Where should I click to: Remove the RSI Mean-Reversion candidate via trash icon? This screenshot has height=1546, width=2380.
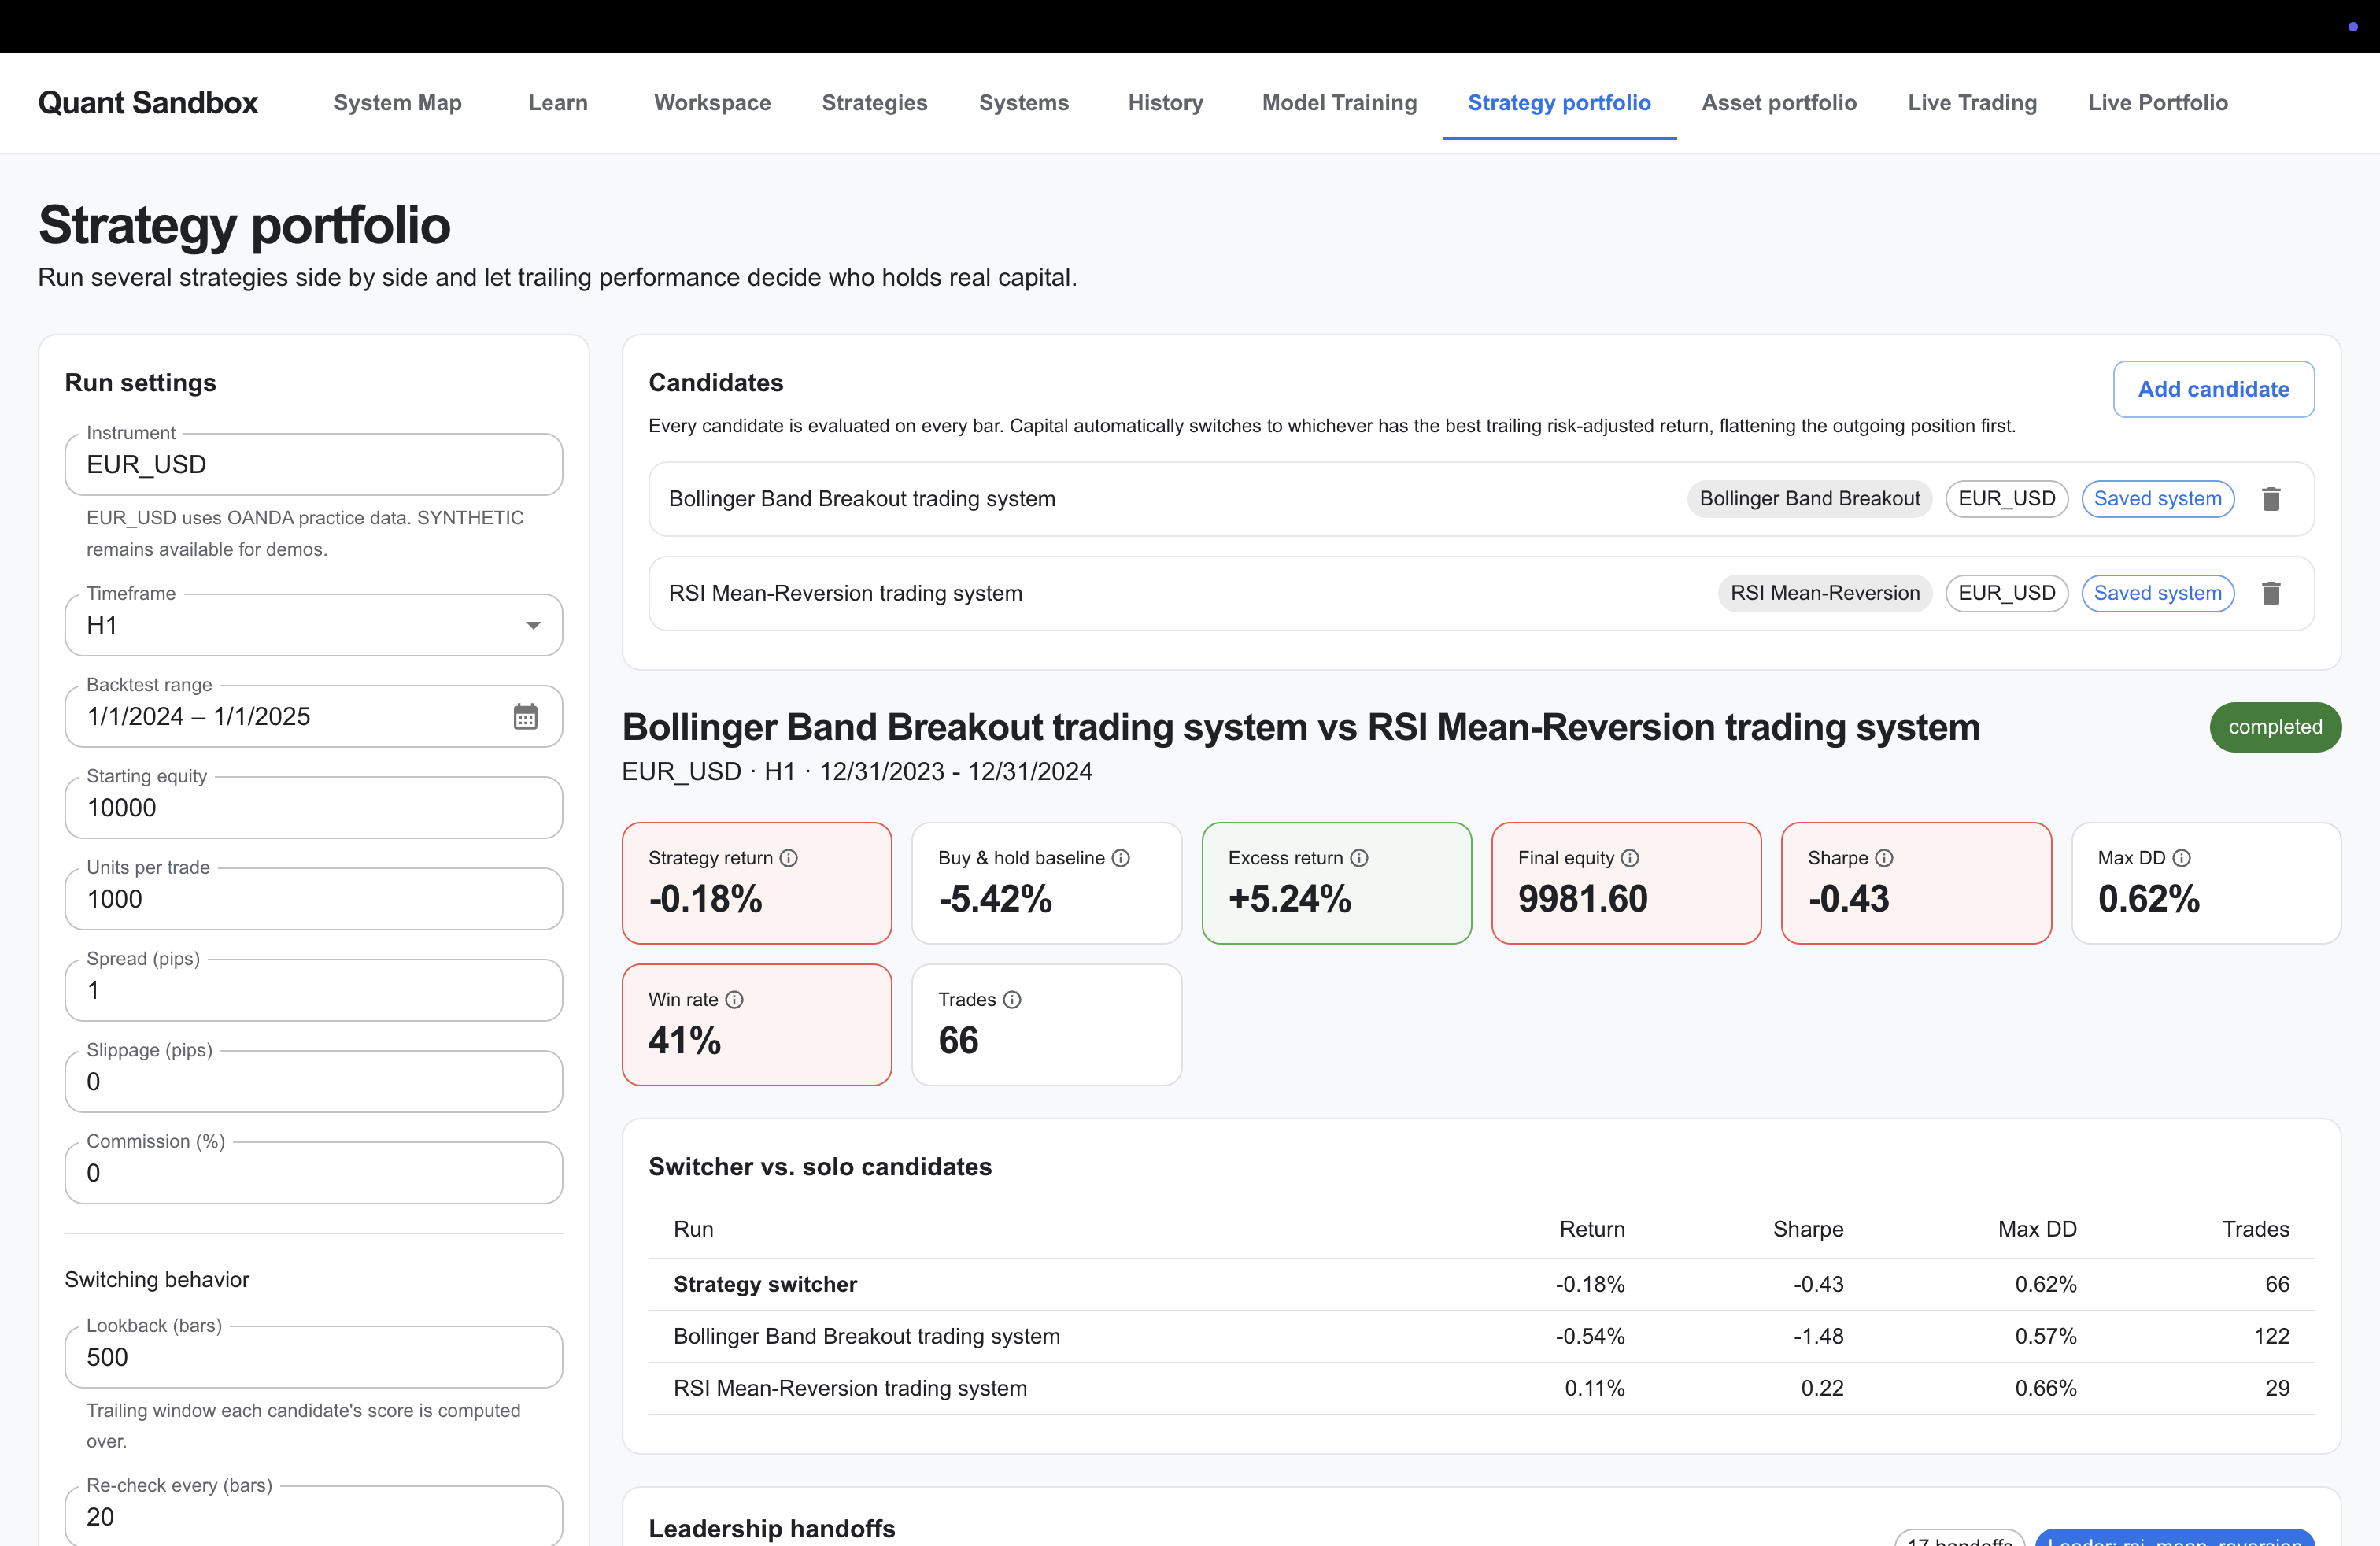tap(2271, 594)
